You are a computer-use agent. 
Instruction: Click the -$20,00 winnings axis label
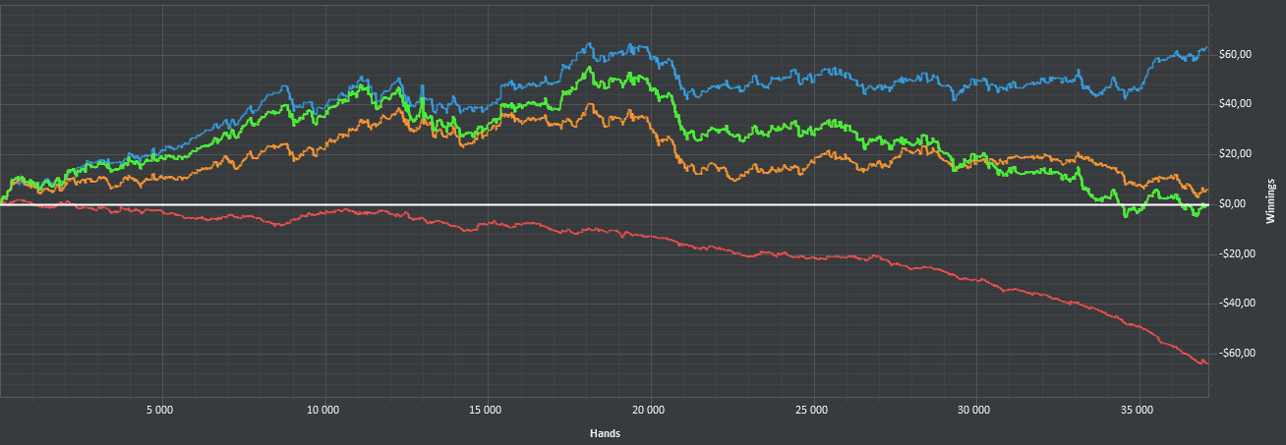tap(1236, 253)
